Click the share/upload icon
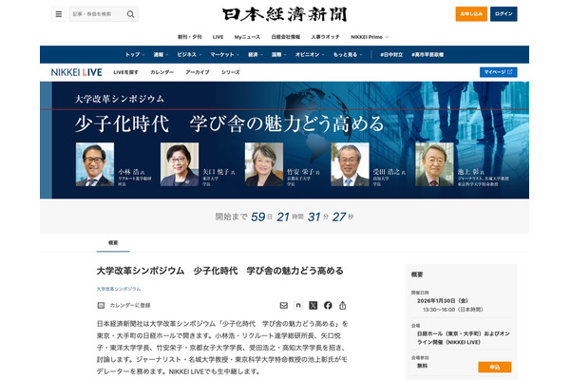 tap(342, 306)
